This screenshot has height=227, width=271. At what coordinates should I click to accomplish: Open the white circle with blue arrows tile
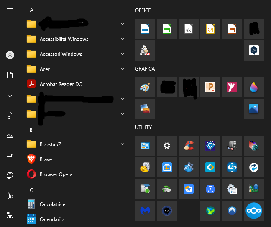[254, 167]
